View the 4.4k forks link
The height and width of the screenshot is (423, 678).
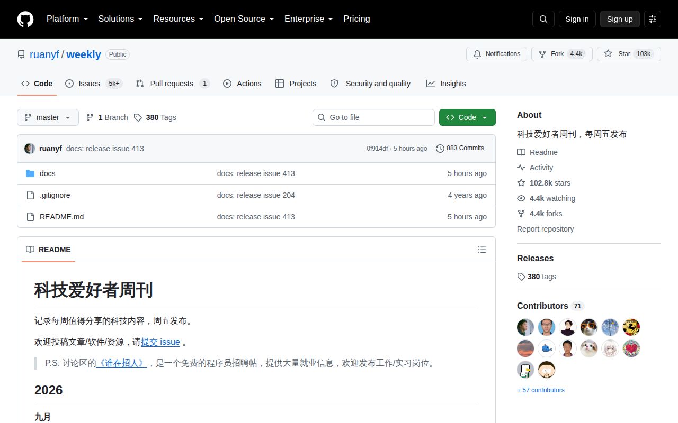(x=540, y=214)
